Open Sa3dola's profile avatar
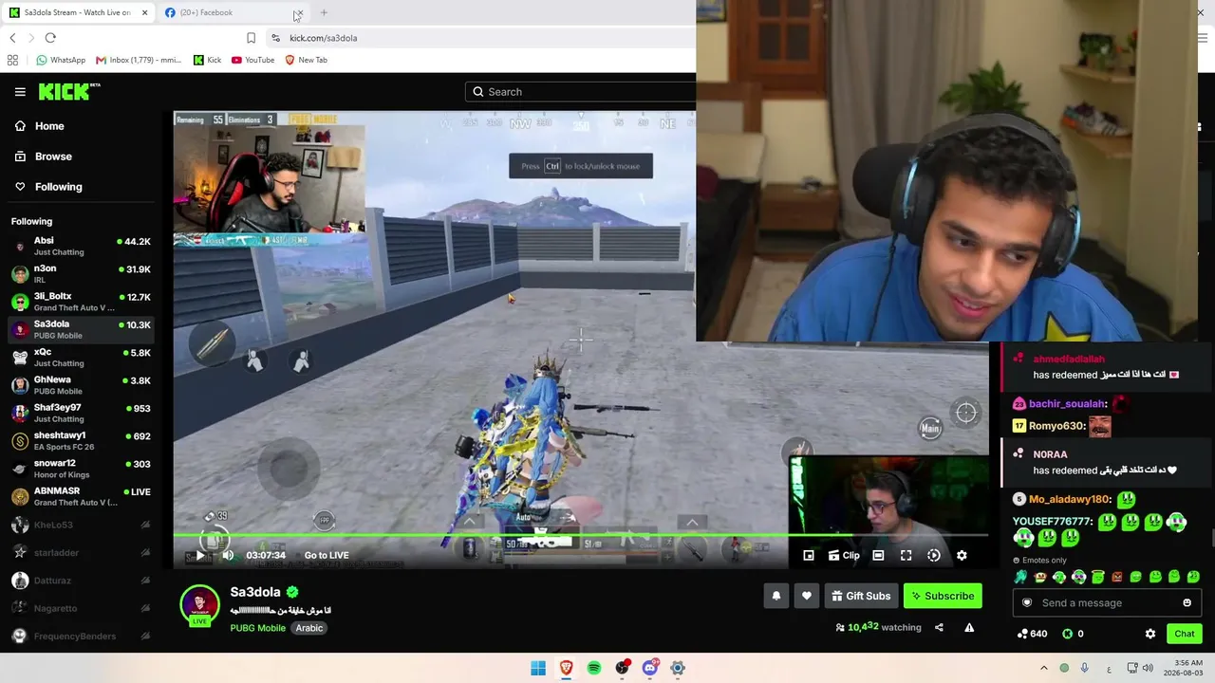This screenshot has width=1215, height=683. pyautogui.click(x=200, y=606)
